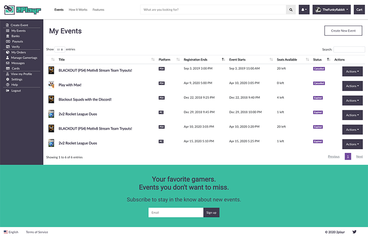Open the notifications bell dropdown

(x=304, y=10)
